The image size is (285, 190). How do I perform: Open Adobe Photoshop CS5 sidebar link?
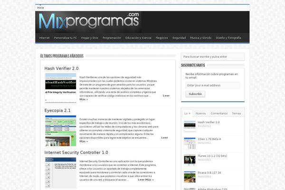(x=212, y=189)
